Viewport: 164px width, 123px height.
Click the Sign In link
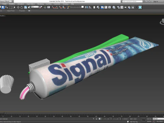[156, 1]
